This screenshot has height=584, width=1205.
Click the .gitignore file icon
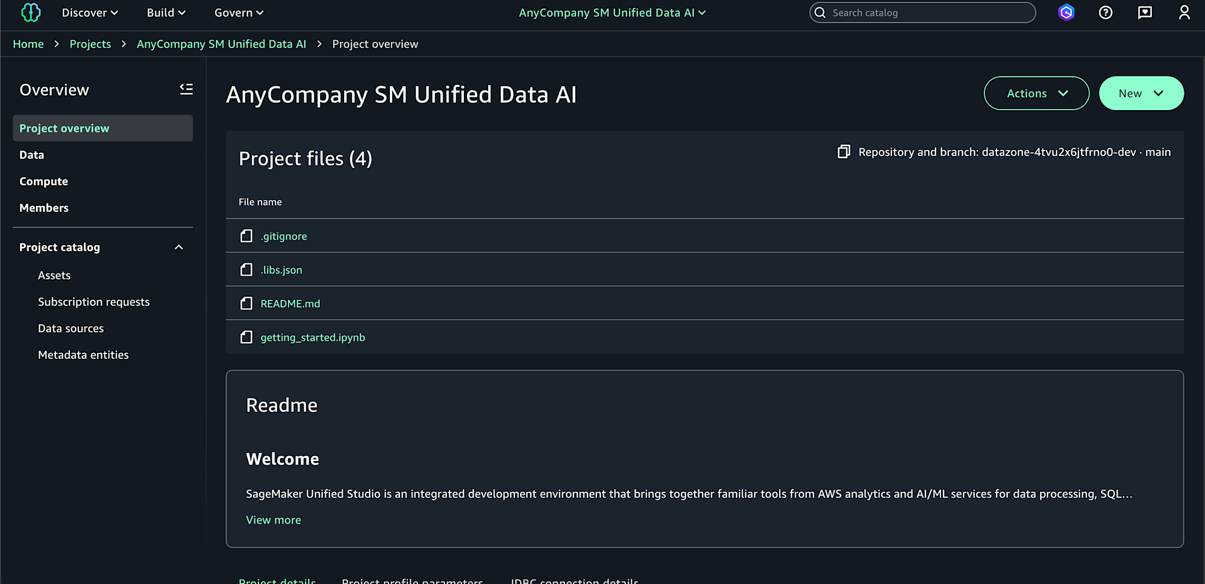(246, 236)
